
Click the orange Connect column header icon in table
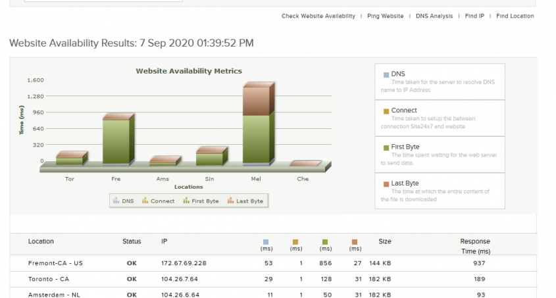[x=295, y=242]
